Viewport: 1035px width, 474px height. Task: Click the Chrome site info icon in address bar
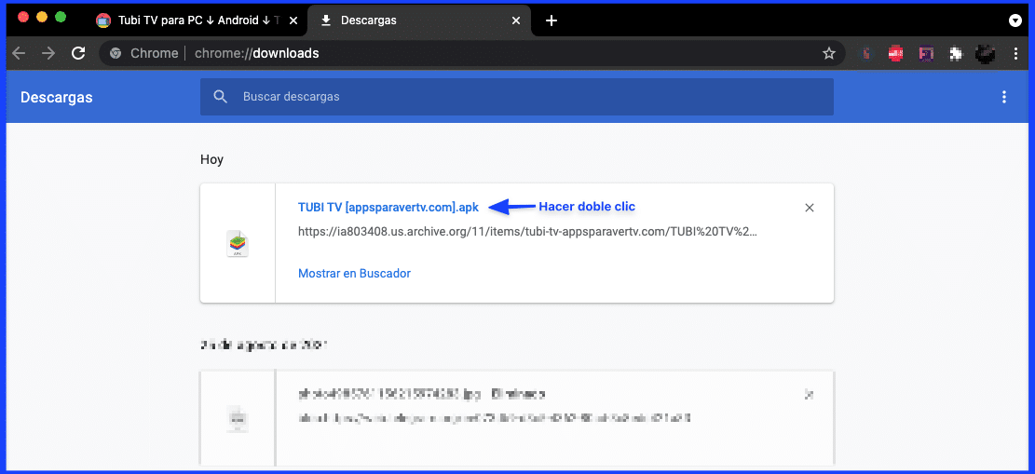(116, 53)
